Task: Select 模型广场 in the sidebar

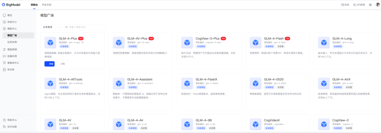Action: [x=18, y=35]
